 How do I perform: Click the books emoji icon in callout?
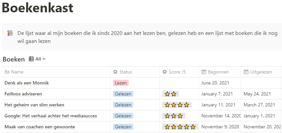pos(10,33)
